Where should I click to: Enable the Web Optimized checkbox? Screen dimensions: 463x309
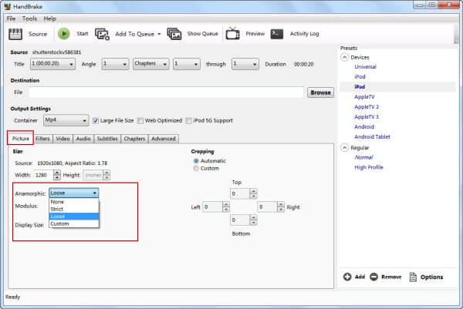pos(140,120)
